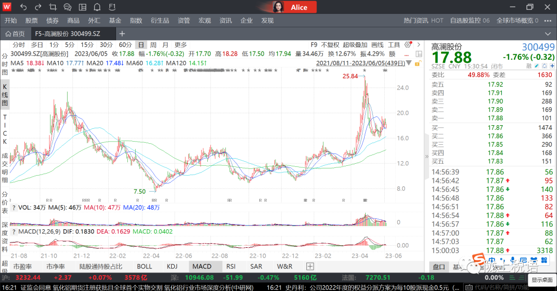Add a new tab with plus
The width and height of the screenshot is (557, 291).
point(122,33)
